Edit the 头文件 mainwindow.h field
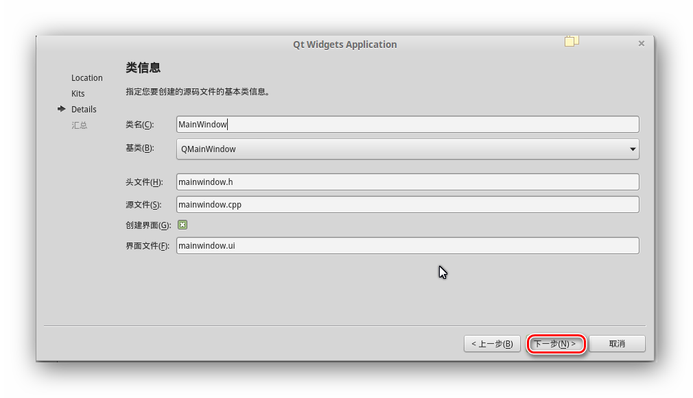Viewport: 693px width, 398px height. pos(408,182)
